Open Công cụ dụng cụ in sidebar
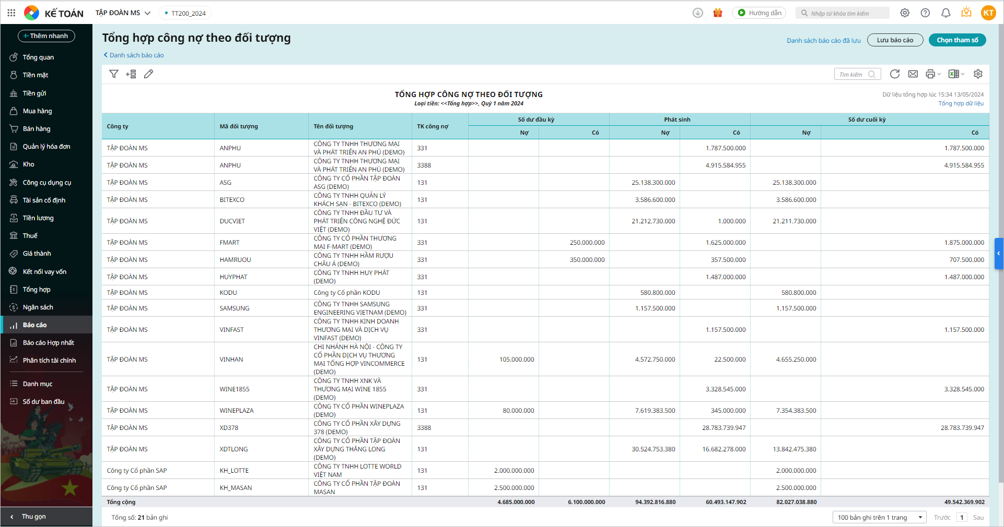The height and width of the screenshot is (527, 1004). [x=47, y=183]
